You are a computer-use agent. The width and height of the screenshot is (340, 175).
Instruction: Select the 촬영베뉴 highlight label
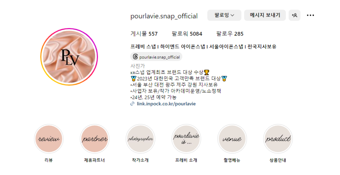point(232,160)
